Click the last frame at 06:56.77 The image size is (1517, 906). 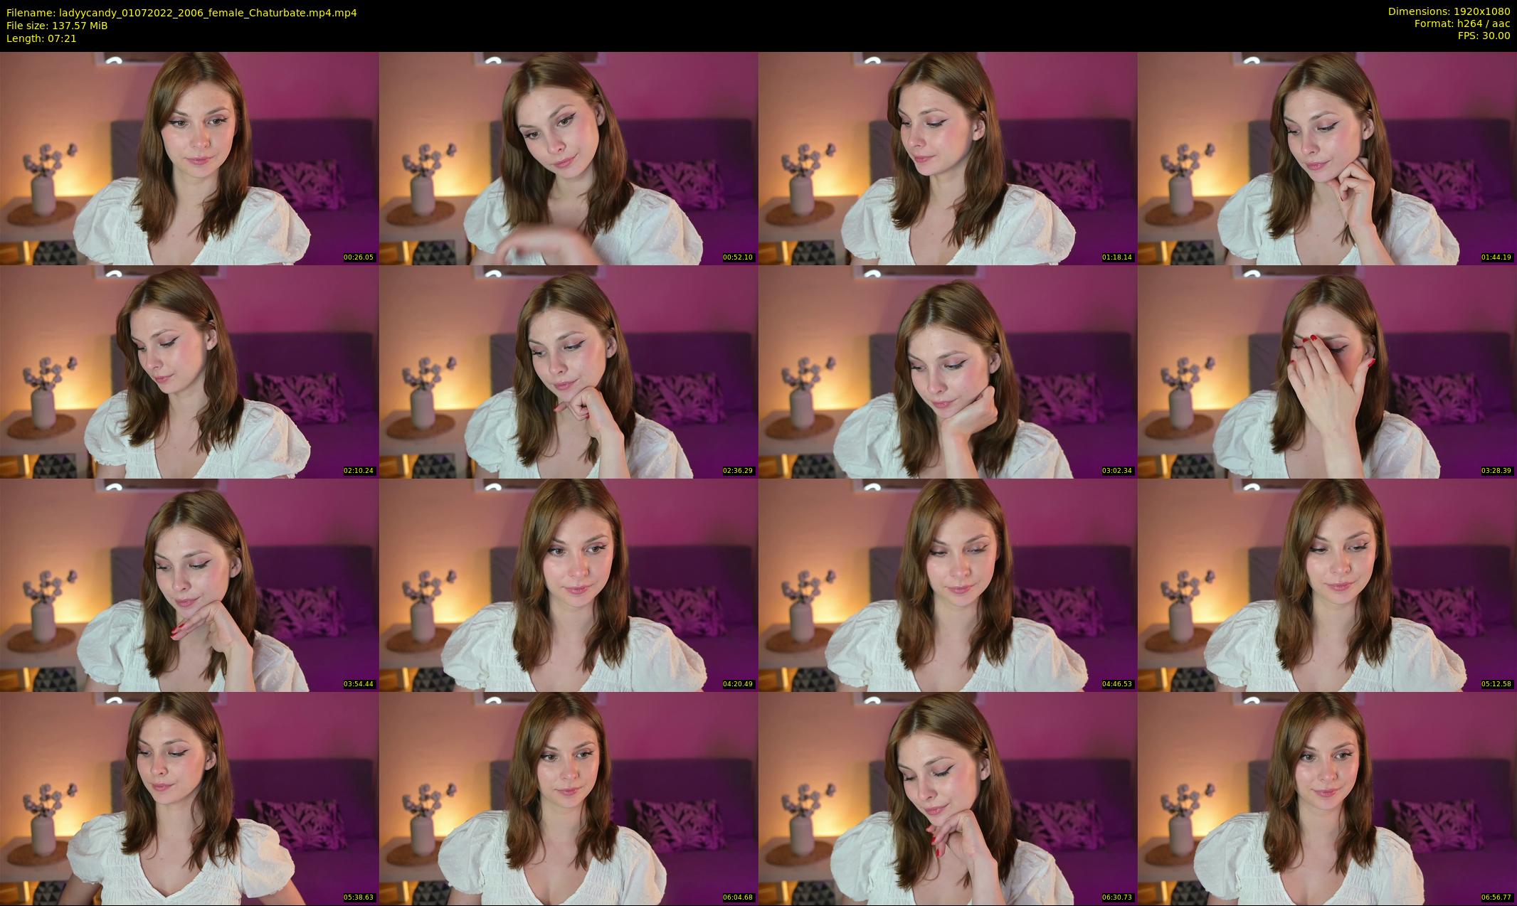coord(1327,798)
